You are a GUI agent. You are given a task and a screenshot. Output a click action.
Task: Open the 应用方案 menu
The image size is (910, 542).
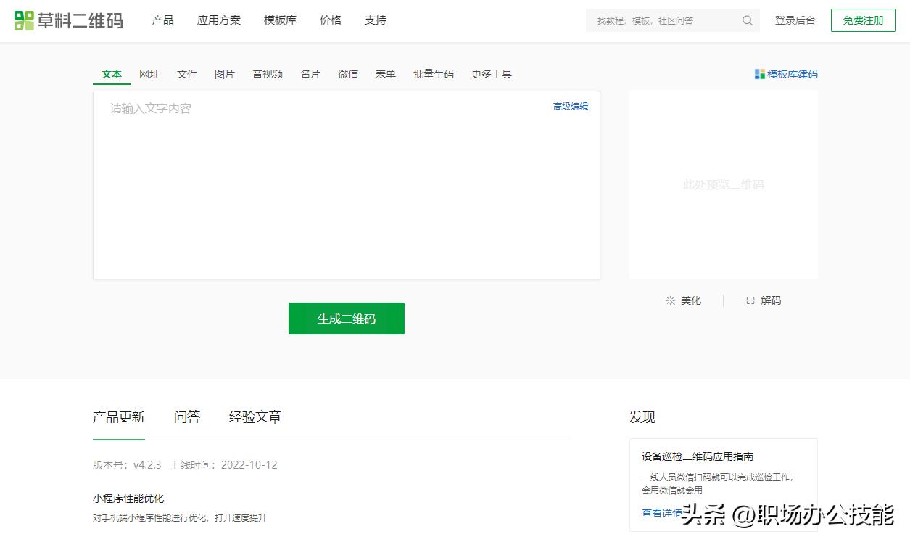218,20
